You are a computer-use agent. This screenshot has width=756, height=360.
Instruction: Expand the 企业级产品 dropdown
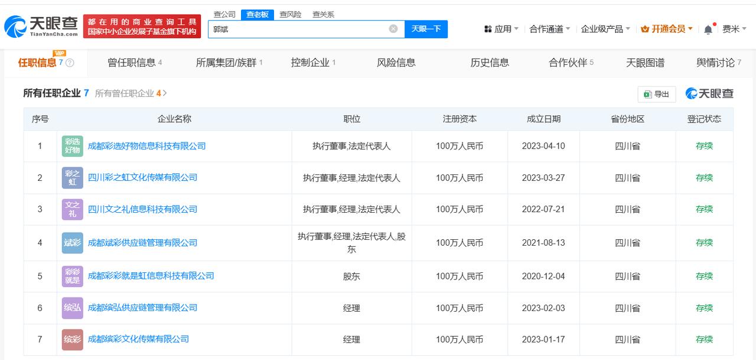click(x=605, y=29)
